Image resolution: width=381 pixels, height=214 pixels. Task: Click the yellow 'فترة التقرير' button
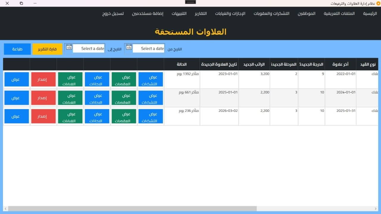tap(47, 49)
